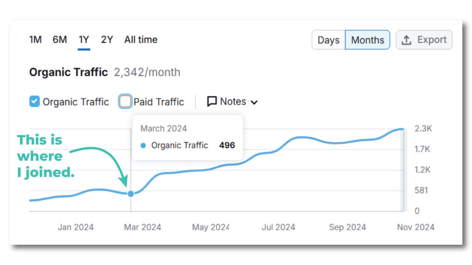Click the export upload arrow icon

tap(407, 40)
